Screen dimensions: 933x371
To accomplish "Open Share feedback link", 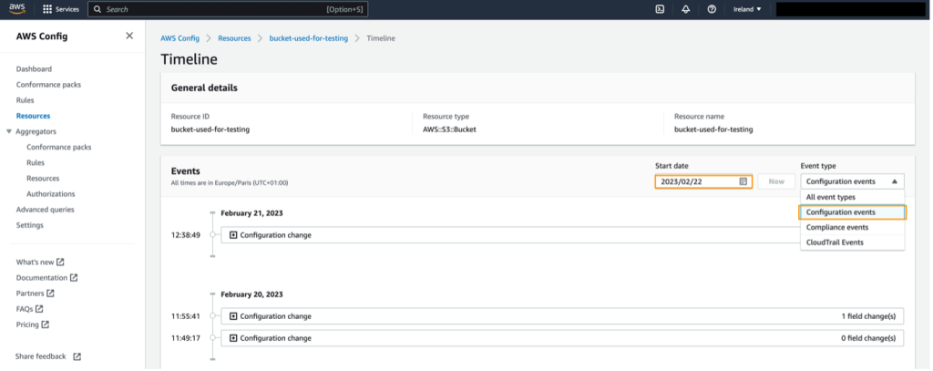I will 40,356.
